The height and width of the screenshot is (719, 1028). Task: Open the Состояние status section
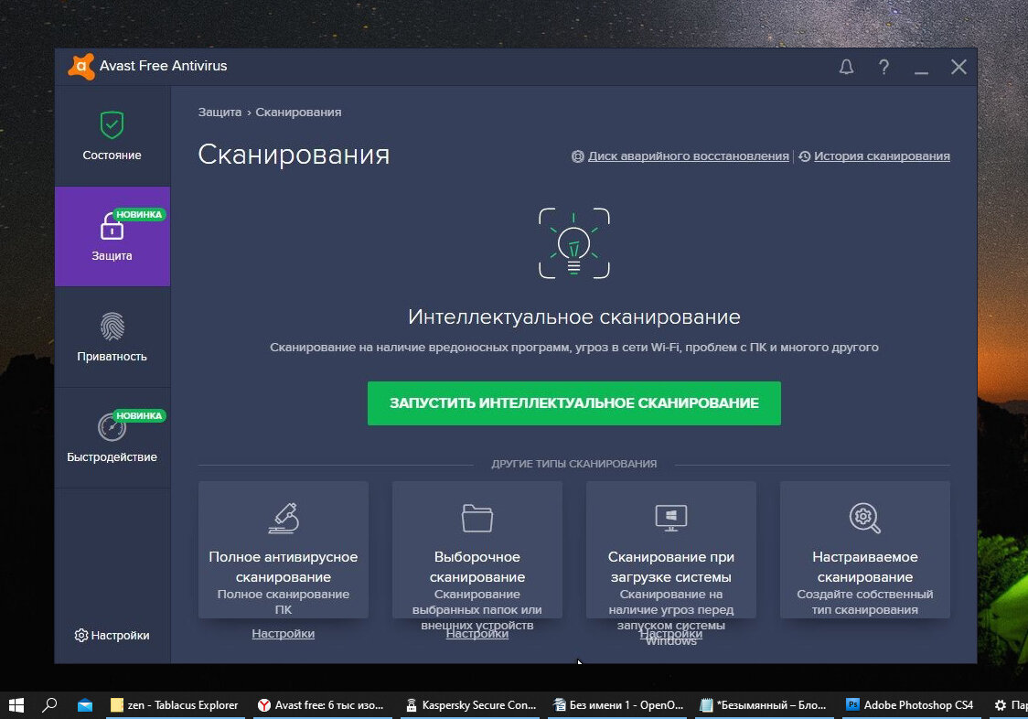pos(112,135)
